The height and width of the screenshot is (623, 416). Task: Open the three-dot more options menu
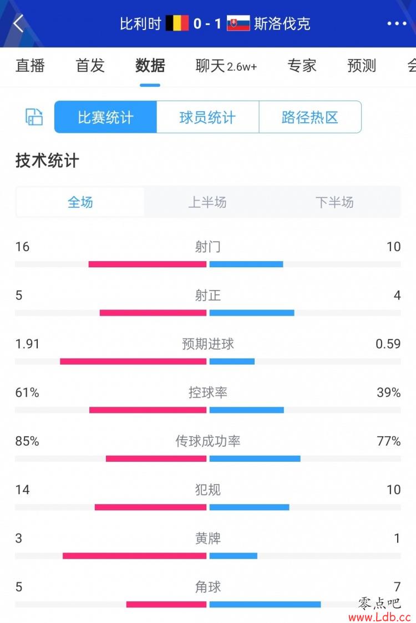(397, 23)
